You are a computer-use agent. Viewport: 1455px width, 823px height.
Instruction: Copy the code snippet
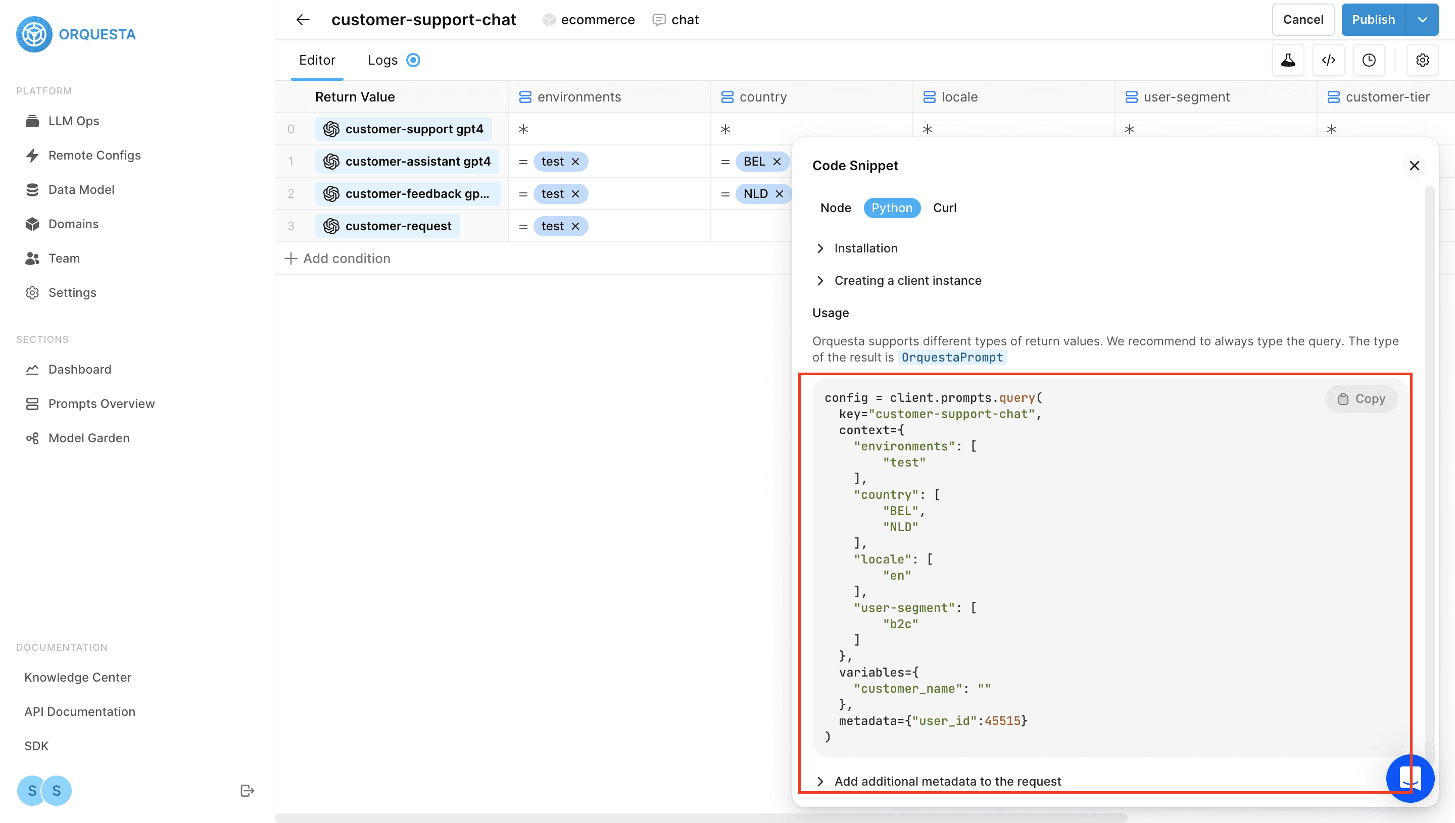[1361, 399]
